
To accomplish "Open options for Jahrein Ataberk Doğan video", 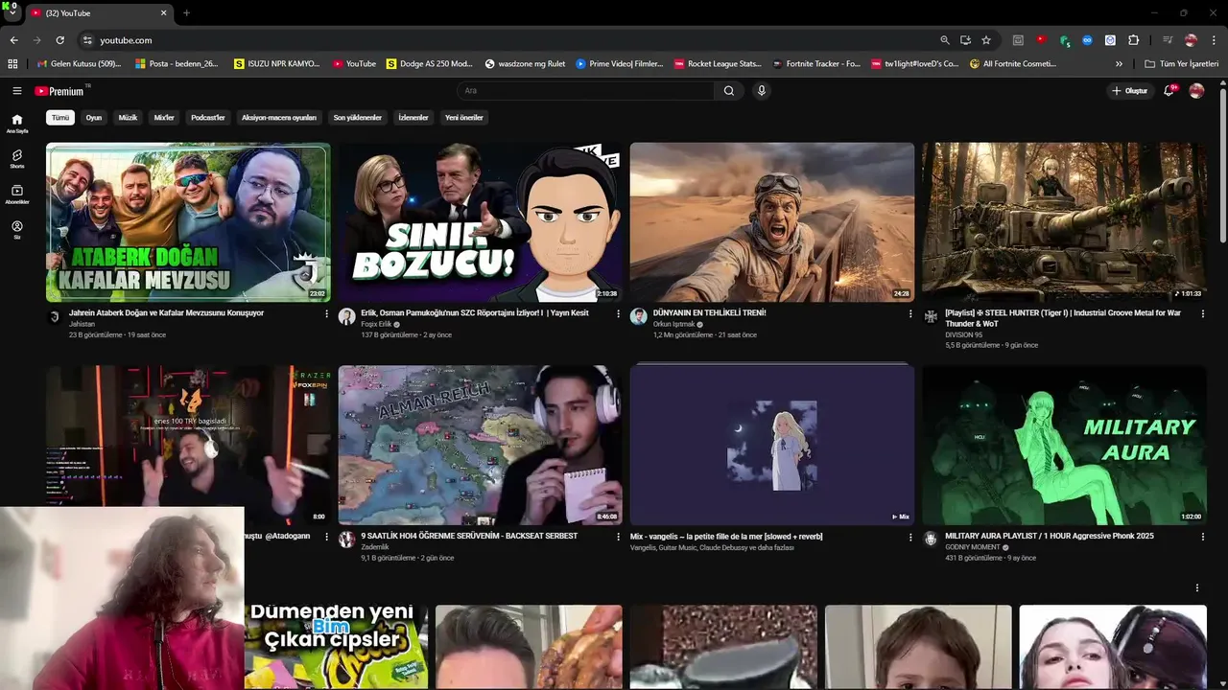I will (326, 314).
